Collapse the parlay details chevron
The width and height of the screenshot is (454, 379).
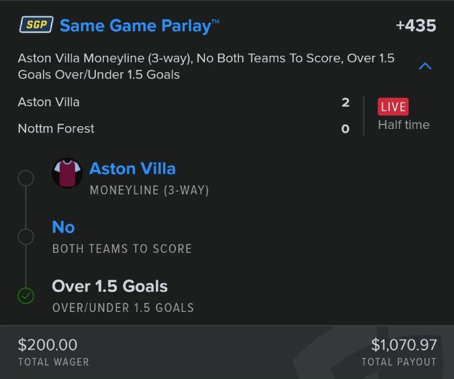coord(424,66)
